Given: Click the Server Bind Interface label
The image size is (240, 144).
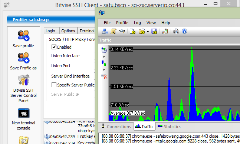Looking at the screenshot, I should [x=70, y=76].
